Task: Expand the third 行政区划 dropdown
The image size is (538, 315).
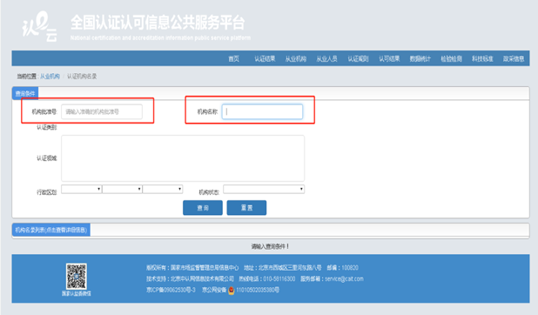Action: click(163, 189)
